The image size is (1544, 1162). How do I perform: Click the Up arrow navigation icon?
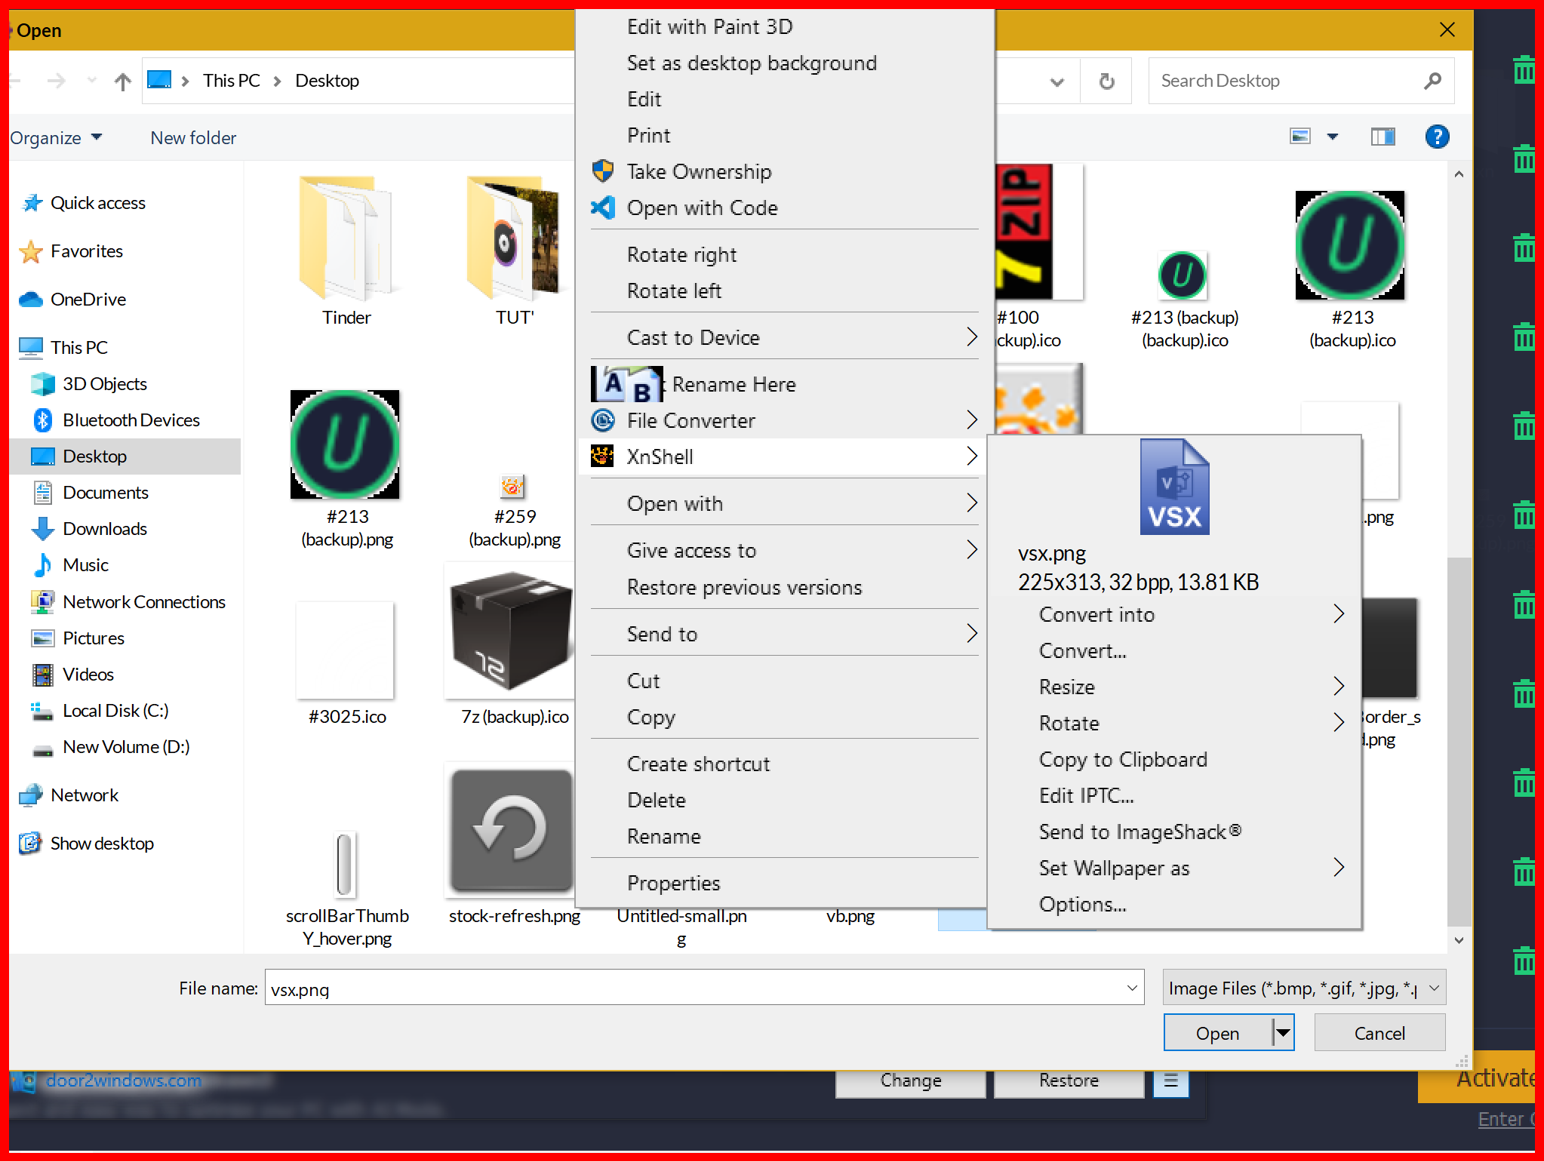(x=123, y=81)
